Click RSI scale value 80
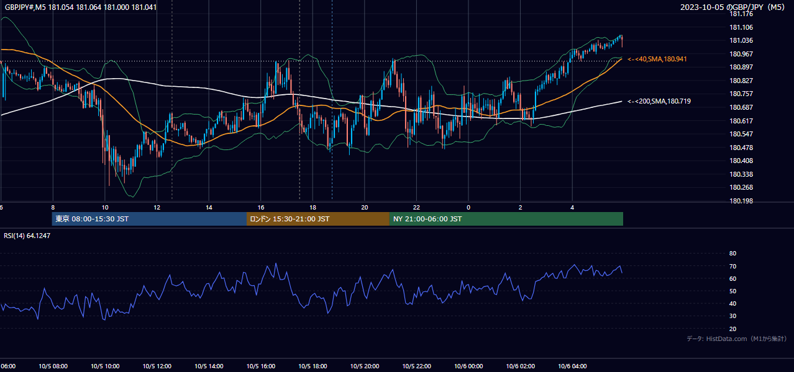Image resolution: width=794 pixels, height=372 pixels. tap(732, 254)
